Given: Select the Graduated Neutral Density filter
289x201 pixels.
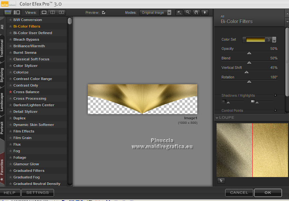Looking at the screenshot, I should tap(37, 184).
